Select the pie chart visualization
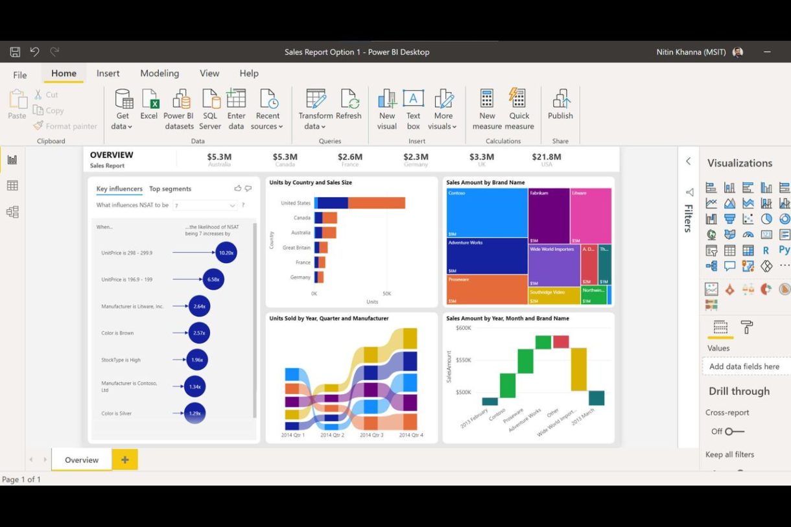This screenshot has height=527, width=791. click(x=766, y=219)
